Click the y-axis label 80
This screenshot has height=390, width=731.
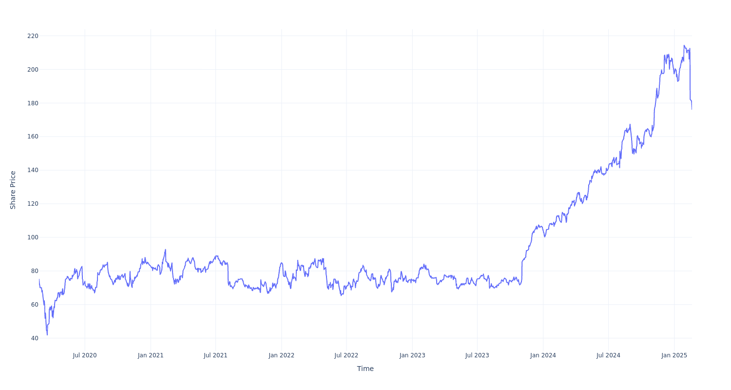click(x=35, y=271)
